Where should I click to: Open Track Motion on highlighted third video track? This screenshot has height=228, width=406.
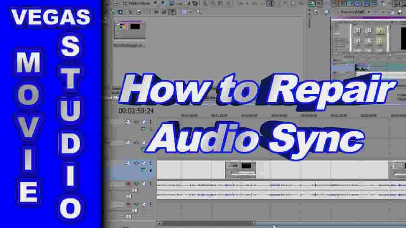(128, 163)
